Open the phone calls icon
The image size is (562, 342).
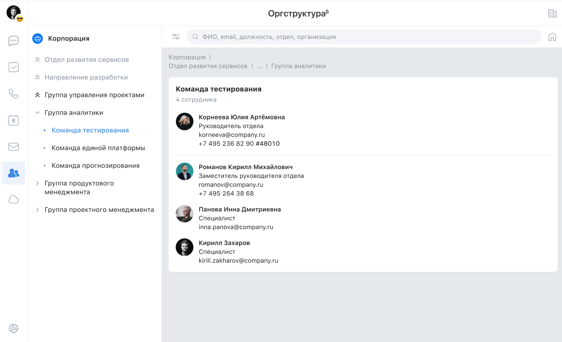pyautogui.click(x=14, y=93)
